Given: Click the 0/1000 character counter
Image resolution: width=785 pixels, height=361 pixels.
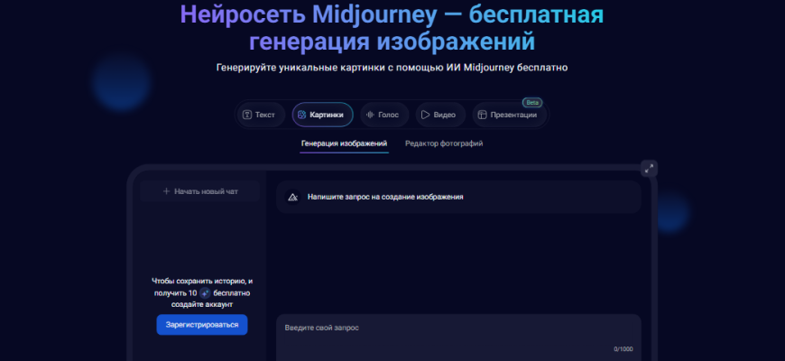Looking at the screenshot, I should tap(623, 349).
